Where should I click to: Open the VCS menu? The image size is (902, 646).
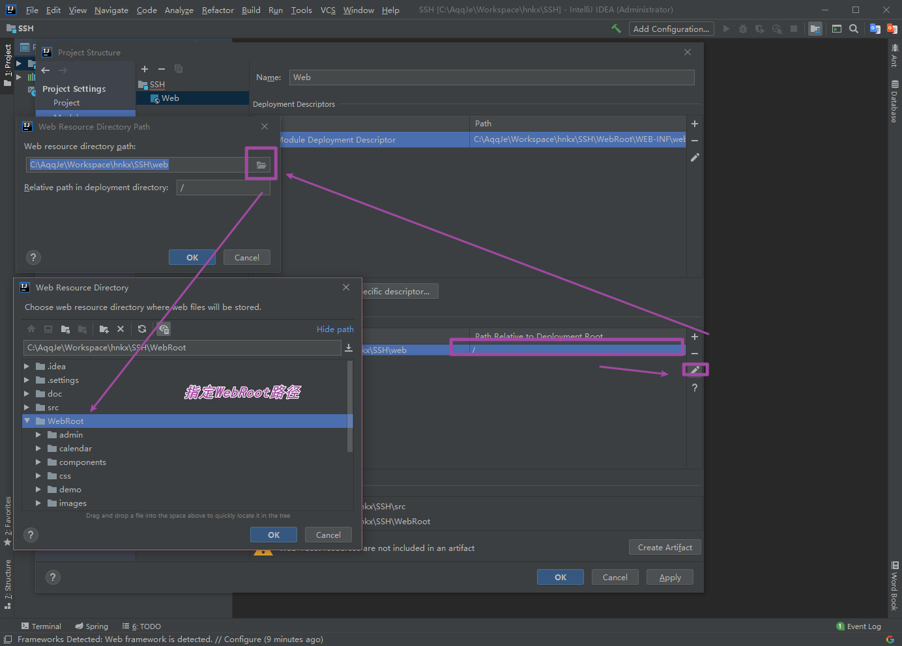pos(328,10)
